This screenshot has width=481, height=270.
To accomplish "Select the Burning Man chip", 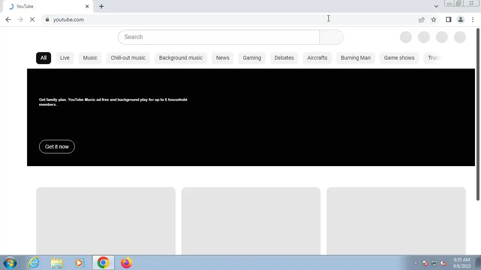I will [x=355, y=58].
